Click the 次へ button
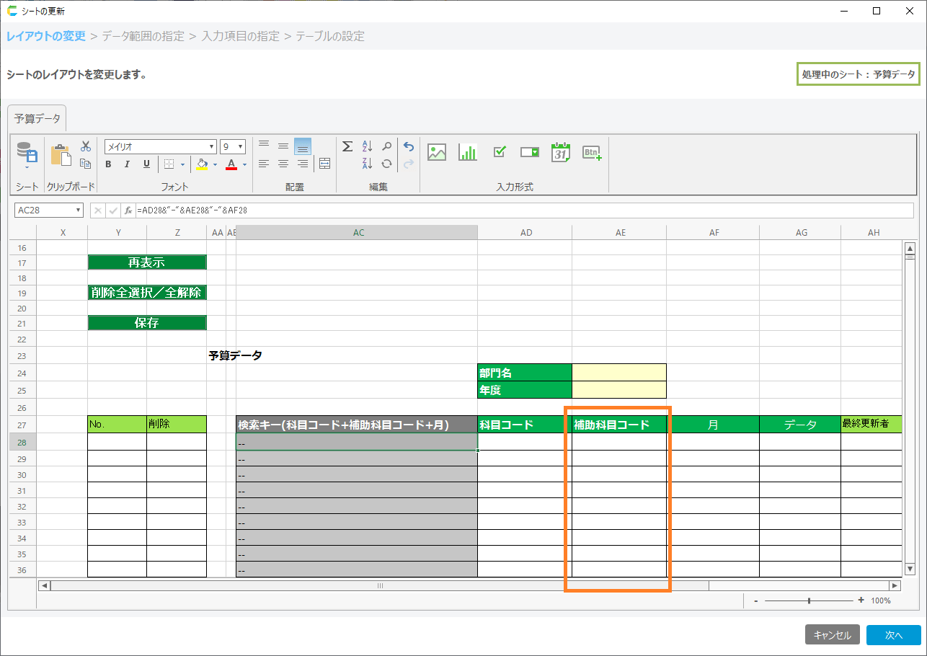927x656 pixels. [x=894, y=635]
